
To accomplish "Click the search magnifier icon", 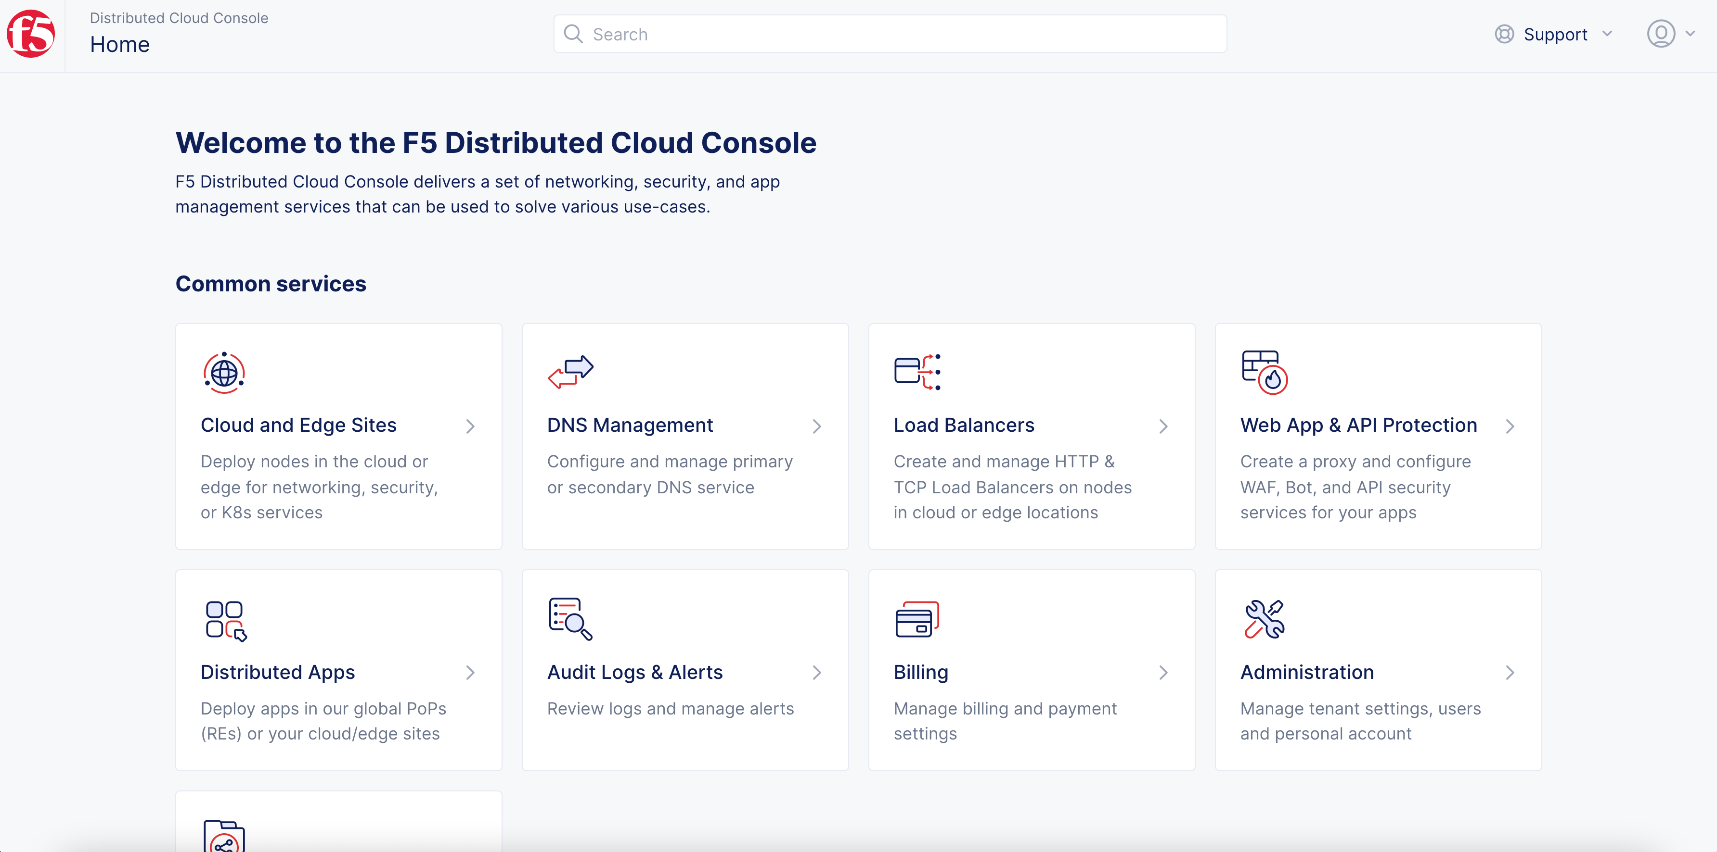I will point(573,34).
